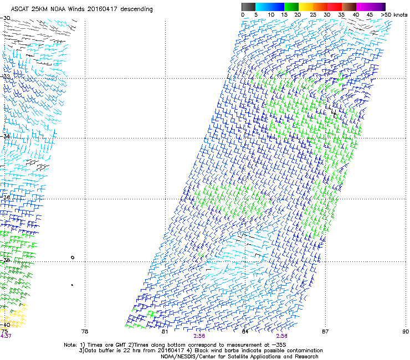Click the red 30-35 knots legend swatch
Screen dimensions: 410x360
pos(335,7)
